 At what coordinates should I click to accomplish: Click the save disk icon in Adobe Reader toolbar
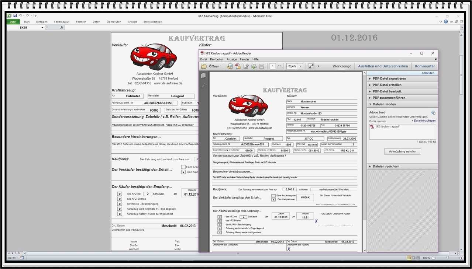pos(261,66)
